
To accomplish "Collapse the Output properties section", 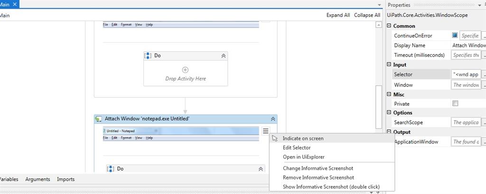I will click(x=389, y=132).
